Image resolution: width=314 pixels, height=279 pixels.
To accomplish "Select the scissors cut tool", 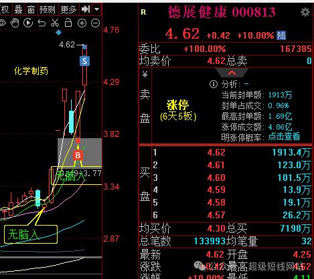I will [x=55, y=23].
